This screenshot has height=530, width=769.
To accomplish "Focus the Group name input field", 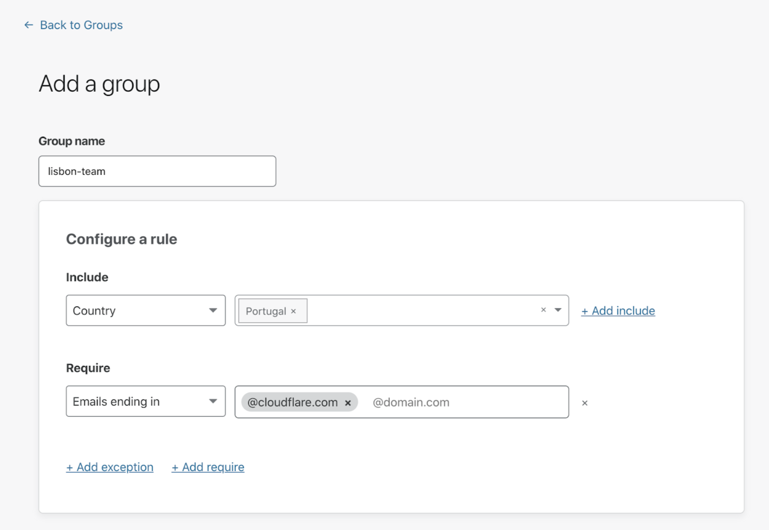I will pyautogui.click(x=157, y=171).
